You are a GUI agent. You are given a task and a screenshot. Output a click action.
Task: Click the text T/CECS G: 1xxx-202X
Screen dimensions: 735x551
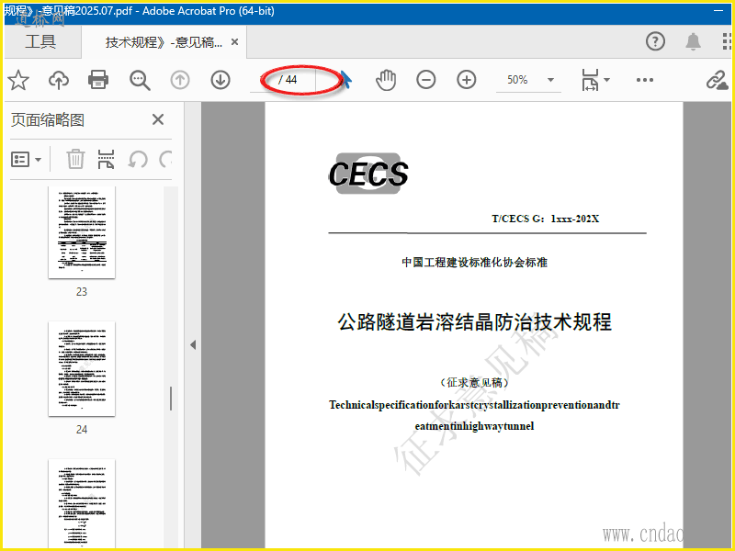[x=545, y=219]
